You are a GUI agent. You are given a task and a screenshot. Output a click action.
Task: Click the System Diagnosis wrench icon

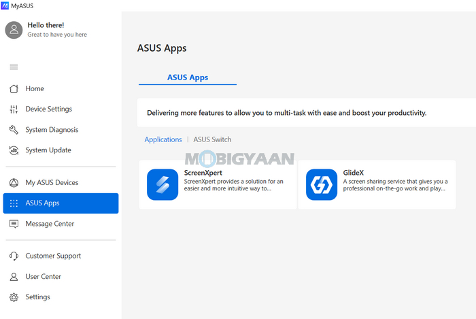[14, 130]
